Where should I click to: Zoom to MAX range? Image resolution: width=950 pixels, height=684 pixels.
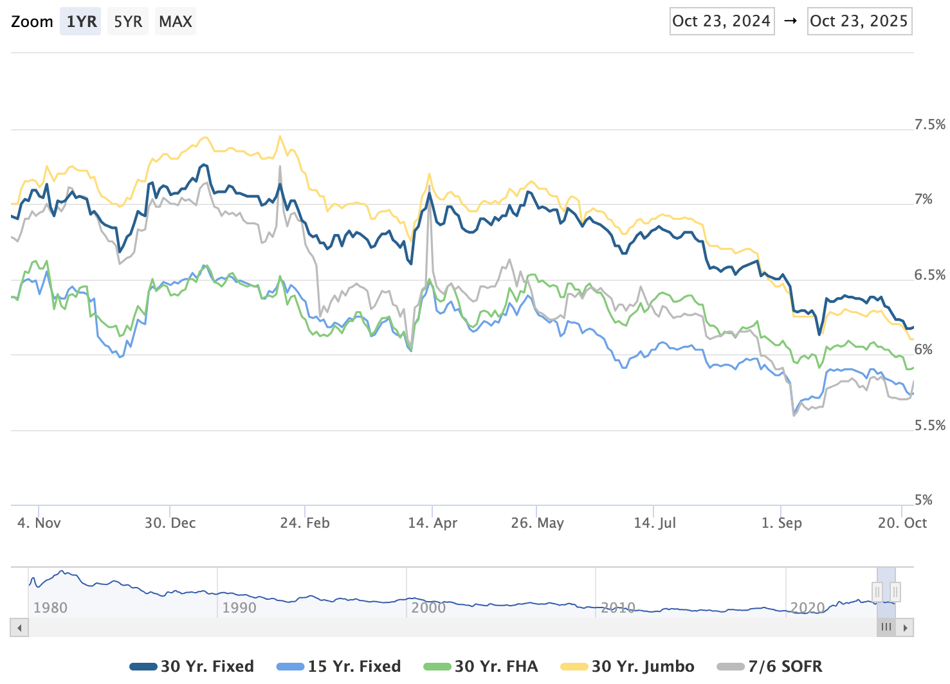point(176,22)
